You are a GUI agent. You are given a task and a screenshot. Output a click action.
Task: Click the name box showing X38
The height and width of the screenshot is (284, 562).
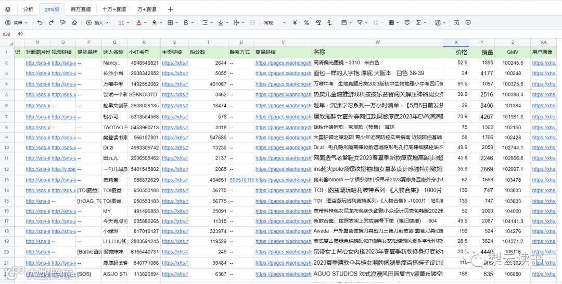[x=6, y=34]
